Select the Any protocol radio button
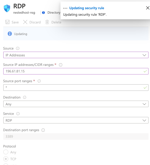 click(x=6, y=152)
